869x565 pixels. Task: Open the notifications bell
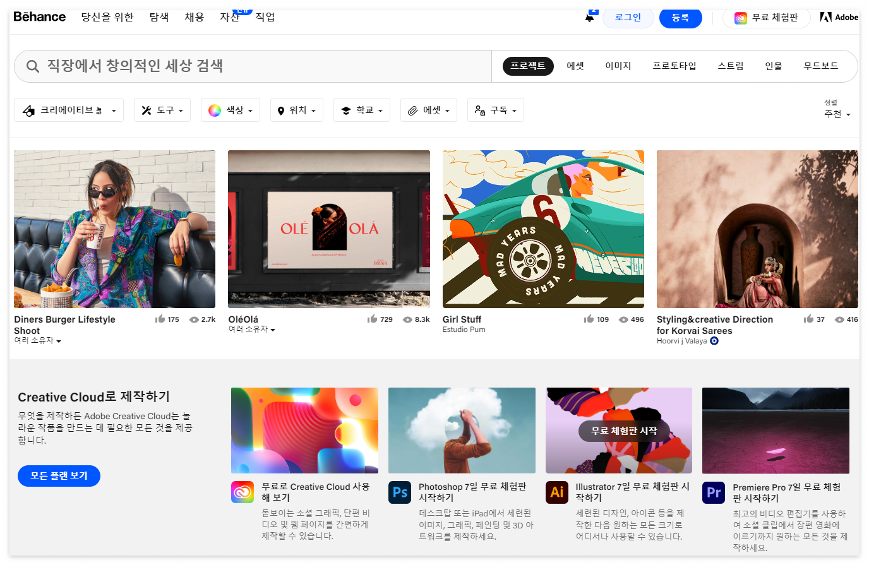pyautogui.click(x=589, y=18)
